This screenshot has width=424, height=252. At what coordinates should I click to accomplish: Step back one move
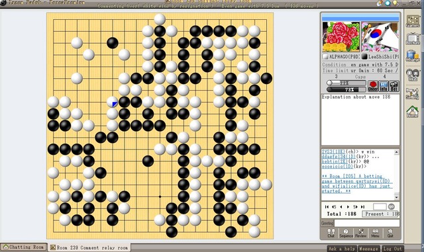[341, 206]
